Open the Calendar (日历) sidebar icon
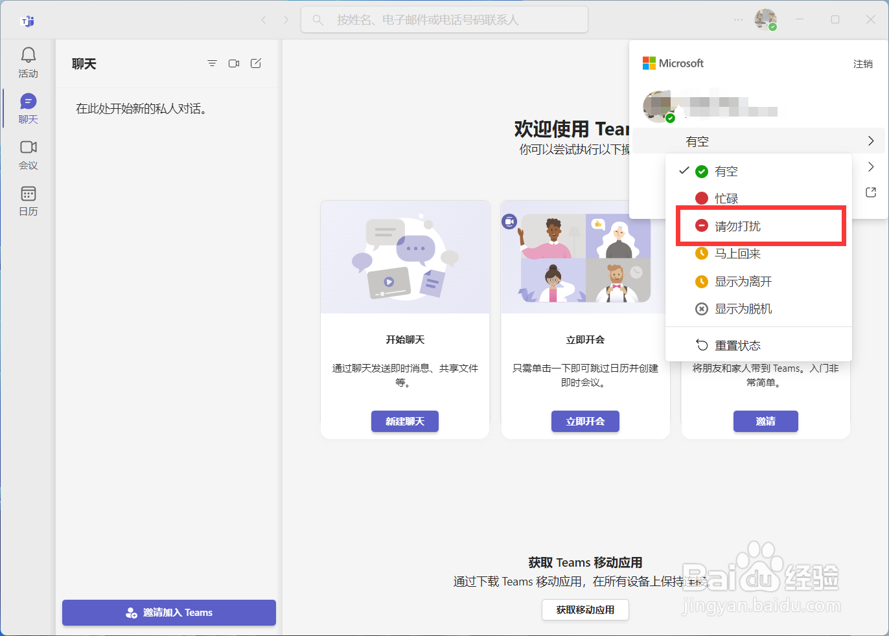Image resolution: width=889 pixels, height=636 pixels. click(28, 201)
